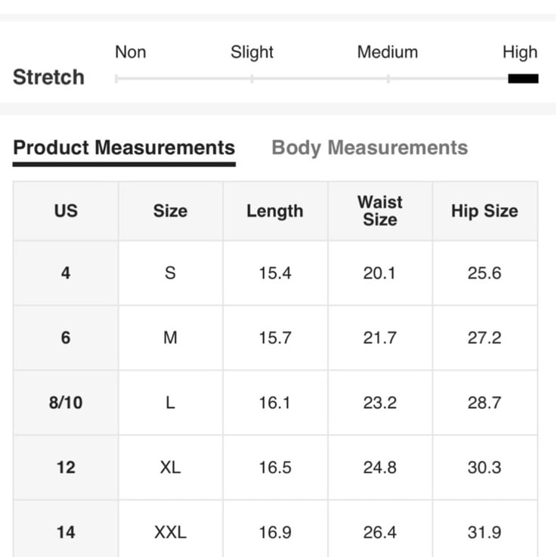Select the size M cell
The width and height of the screenshot is (557, 557).
[x=171, y=338]
